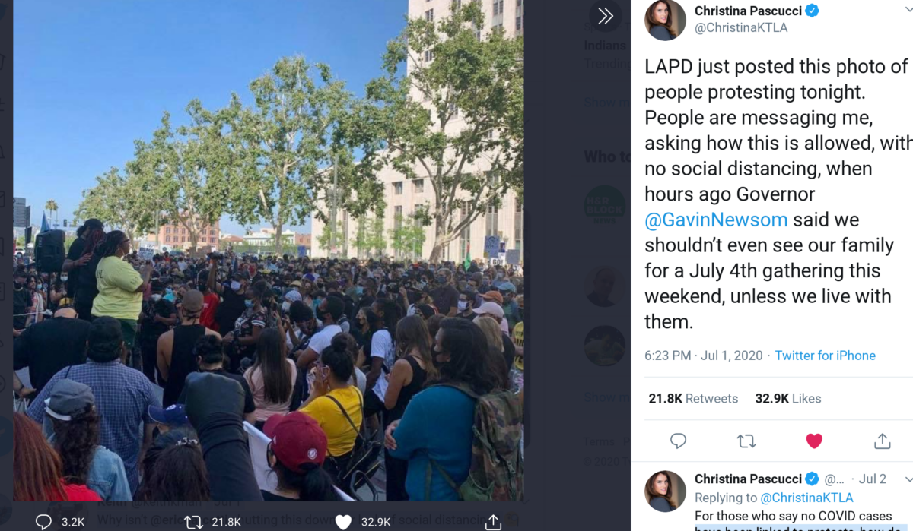Toggle the red heart like in tweet panel
913x531 pixels.
point(814,441)
